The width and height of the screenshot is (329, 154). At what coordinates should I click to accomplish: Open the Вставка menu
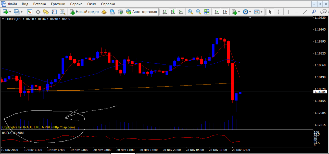(40, 4)
